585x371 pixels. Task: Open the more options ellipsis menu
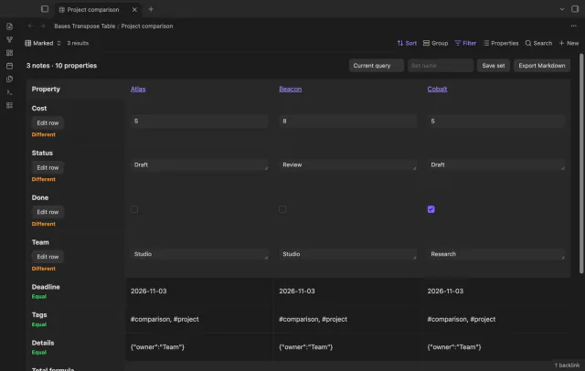(573, 26)
